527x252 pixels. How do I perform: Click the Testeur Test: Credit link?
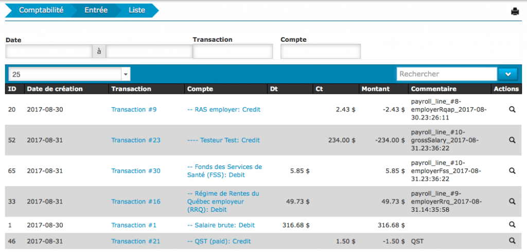223,140
